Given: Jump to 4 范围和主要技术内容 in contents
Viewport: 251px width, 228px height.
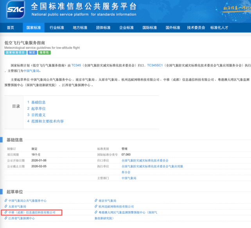Looking at the screenshot, I should pyautogui.click(x=45, y=121).
